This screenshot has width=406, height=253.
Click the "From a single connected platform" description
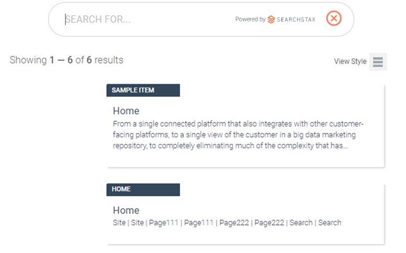[x=238, y=135]
